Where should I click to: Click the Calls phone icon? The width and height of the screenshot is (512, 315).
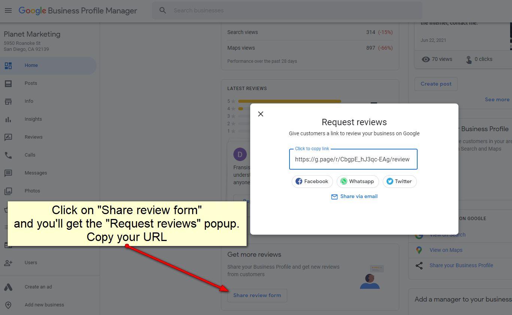pyautogui.click(x=8, y=155)
